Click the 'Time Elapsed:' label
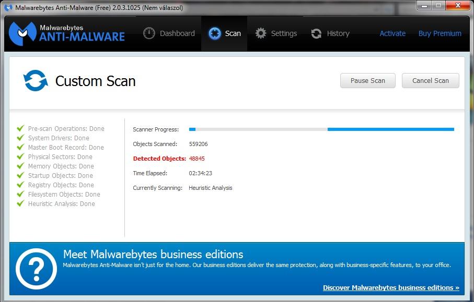Viewport: 474px width, 302px height. (150, 173)
